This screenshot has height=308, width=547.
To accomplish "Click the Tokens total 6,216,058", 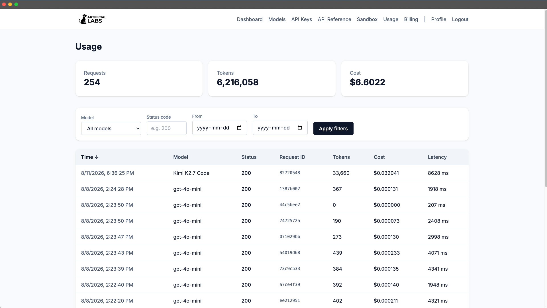I will [x=237, y=82].
